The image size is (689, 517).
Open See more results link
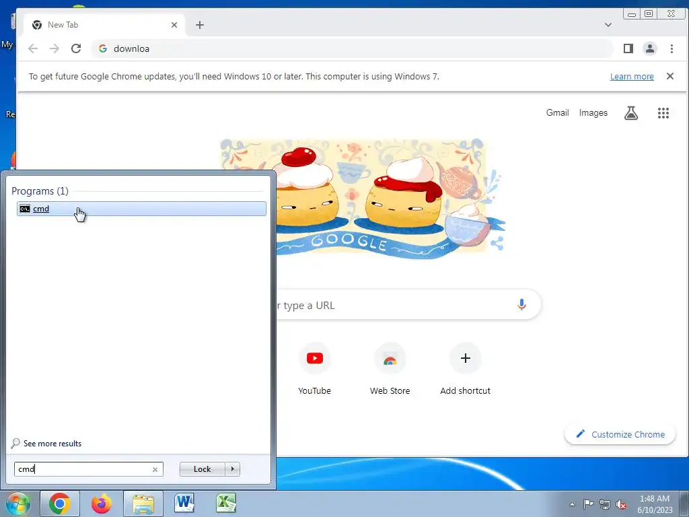tap(52, 444)
